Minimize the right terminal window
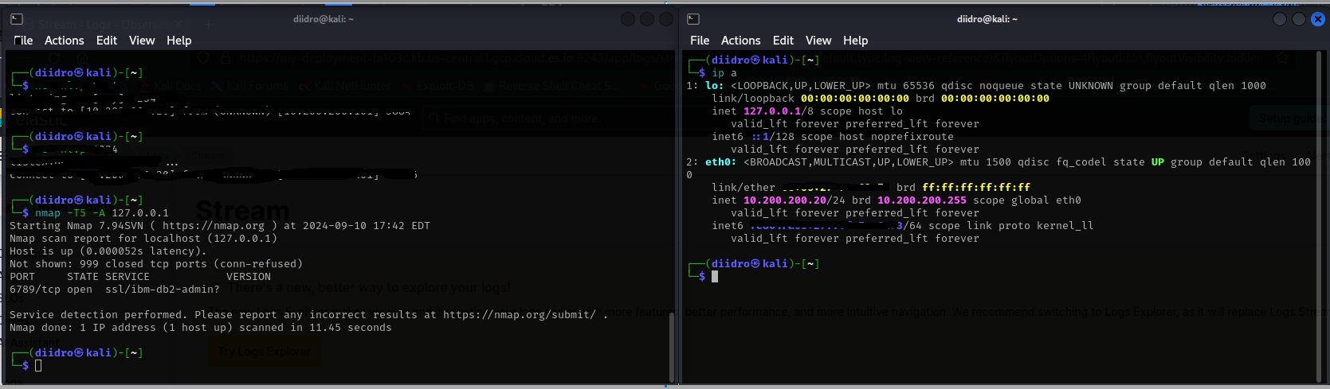This screenshot has width=1330, height=389. [1280, 19]
